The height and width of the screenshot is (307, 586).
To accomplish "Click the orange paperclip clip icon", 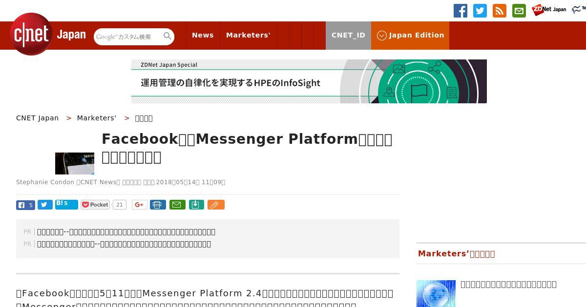I will [216, 205].
